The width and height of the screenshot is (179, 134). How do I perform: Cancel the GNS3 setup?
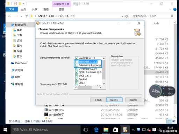coord(133,100)
